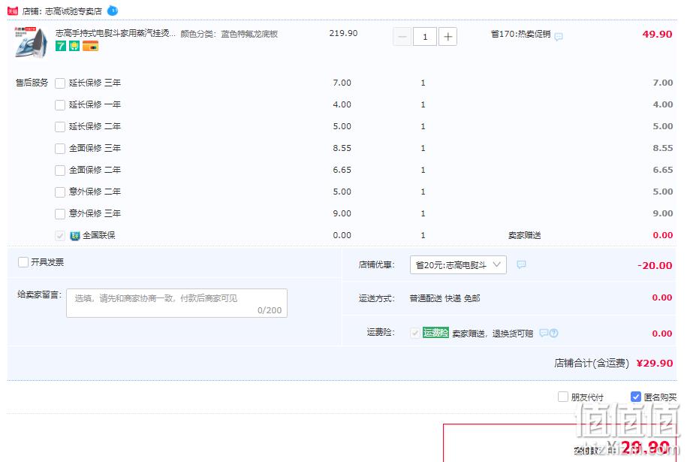
Task: Check 延长保修 二年 service option
Action: pos(60,127)
